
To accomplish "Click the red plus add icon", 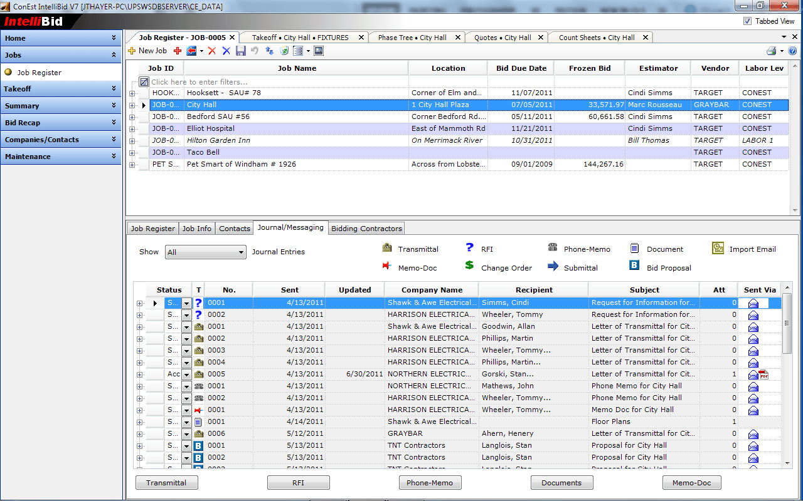I will pyautogui.click(x=178, y=51).
